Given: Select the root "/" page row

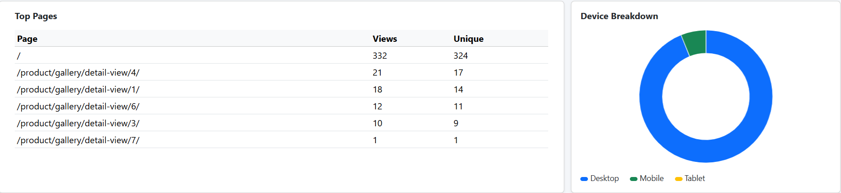Looking at the screenshot, I should point(281,55).
